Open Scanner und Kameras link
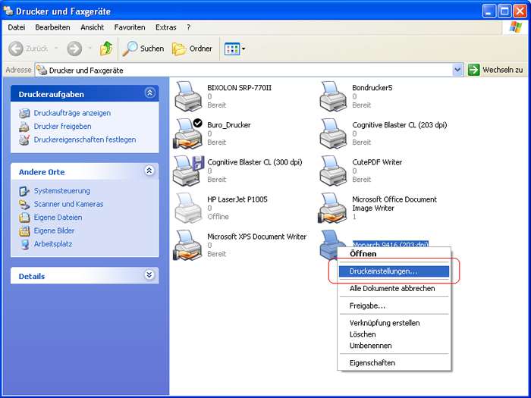 (x=69, y=204)
